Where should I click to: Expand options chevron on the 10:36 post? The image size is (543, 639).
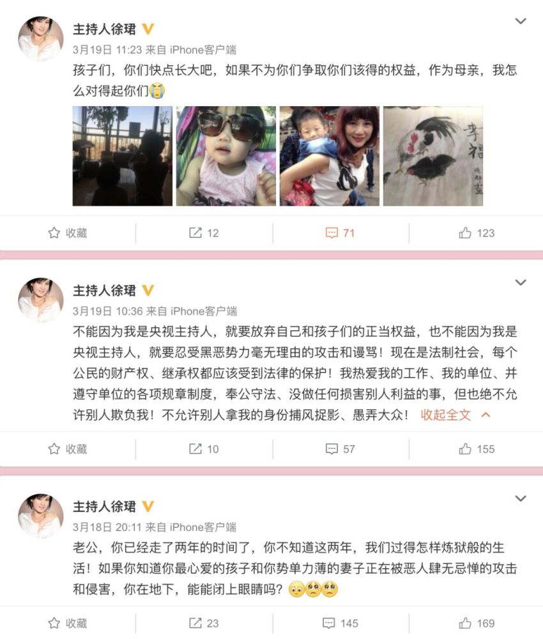pyautogui.click(x=521, y=282)
